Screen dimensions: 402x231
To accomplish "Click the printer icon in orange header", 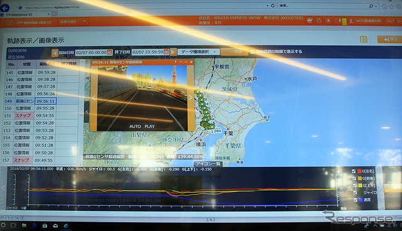I will pyautogui.click(x=310, y=21).
